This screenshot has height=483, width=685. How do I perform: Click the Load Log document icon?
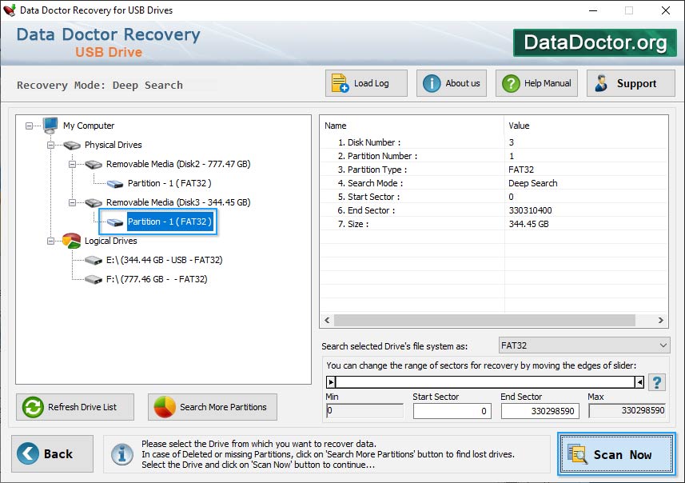coord(340,83)
